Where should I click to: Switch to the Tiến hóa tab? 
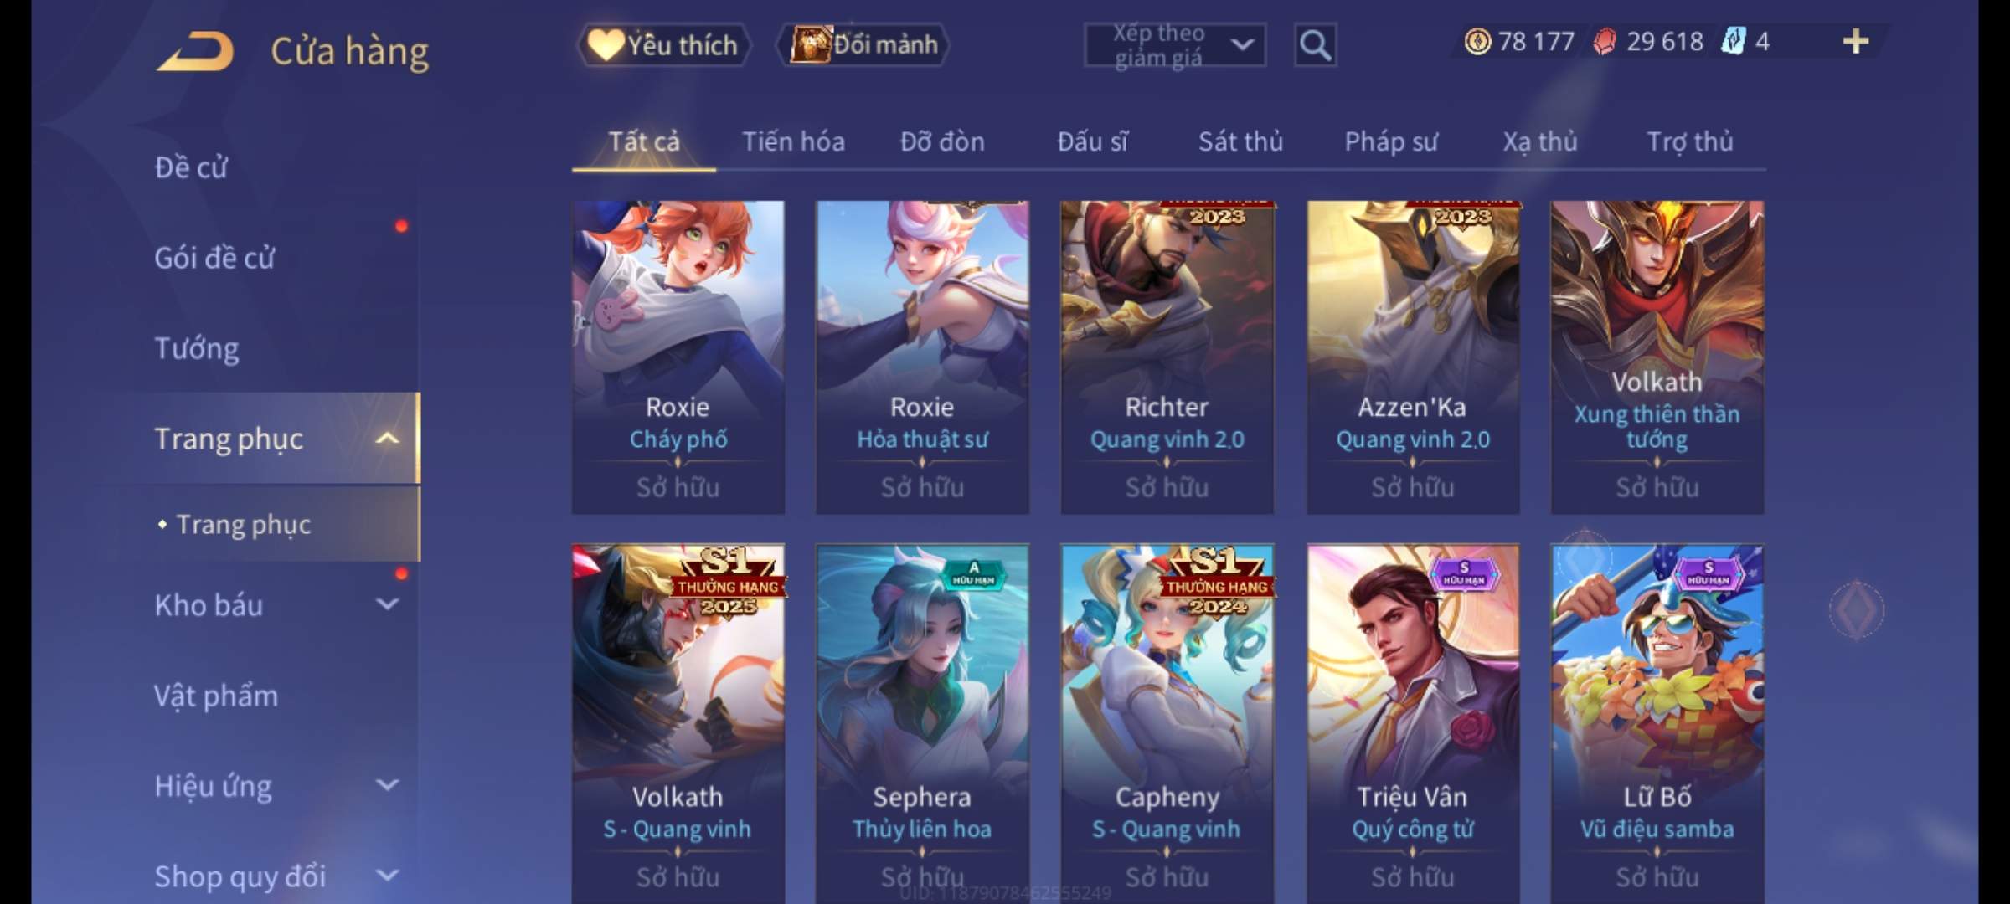point(793,141)
